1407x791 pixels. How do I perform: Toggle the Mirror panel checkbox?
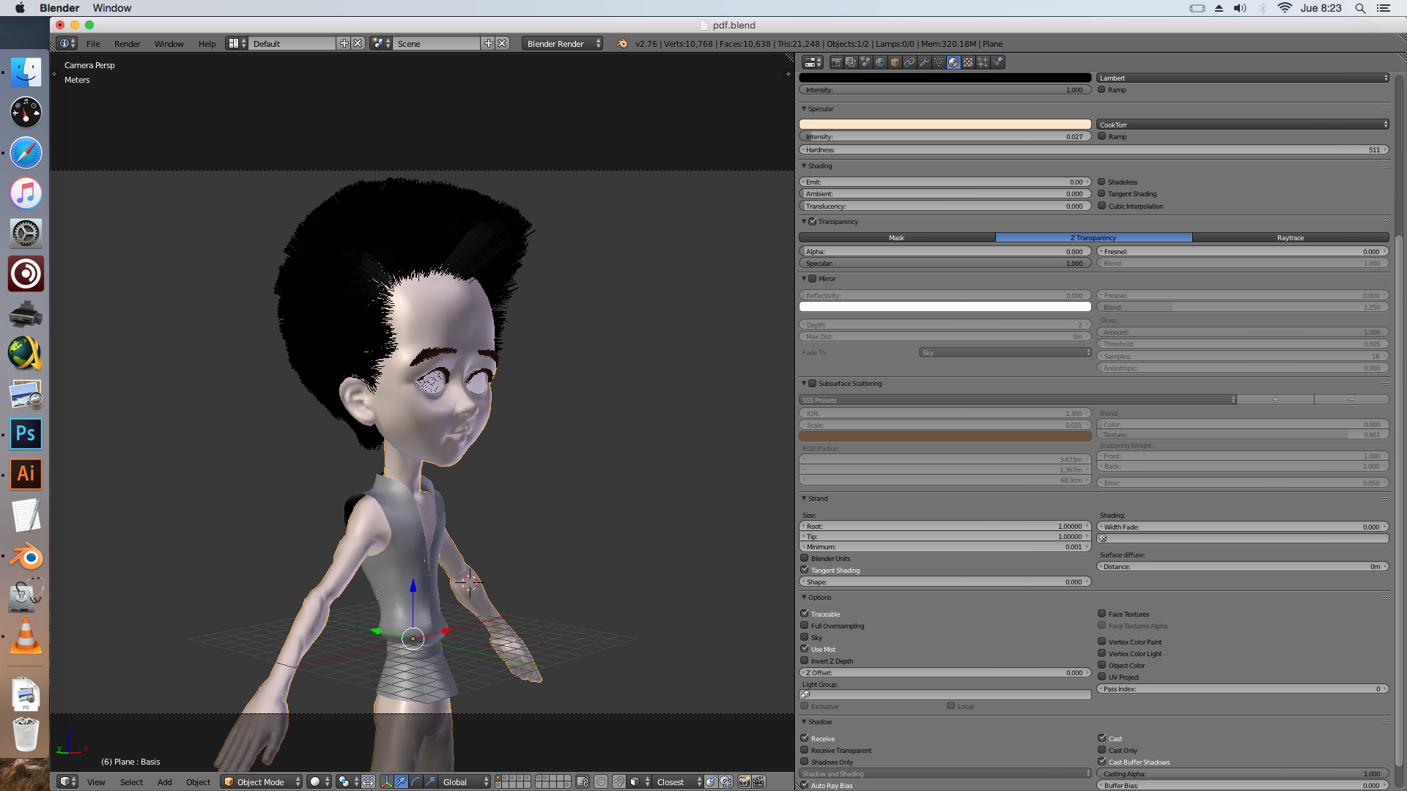pos(813,279)
